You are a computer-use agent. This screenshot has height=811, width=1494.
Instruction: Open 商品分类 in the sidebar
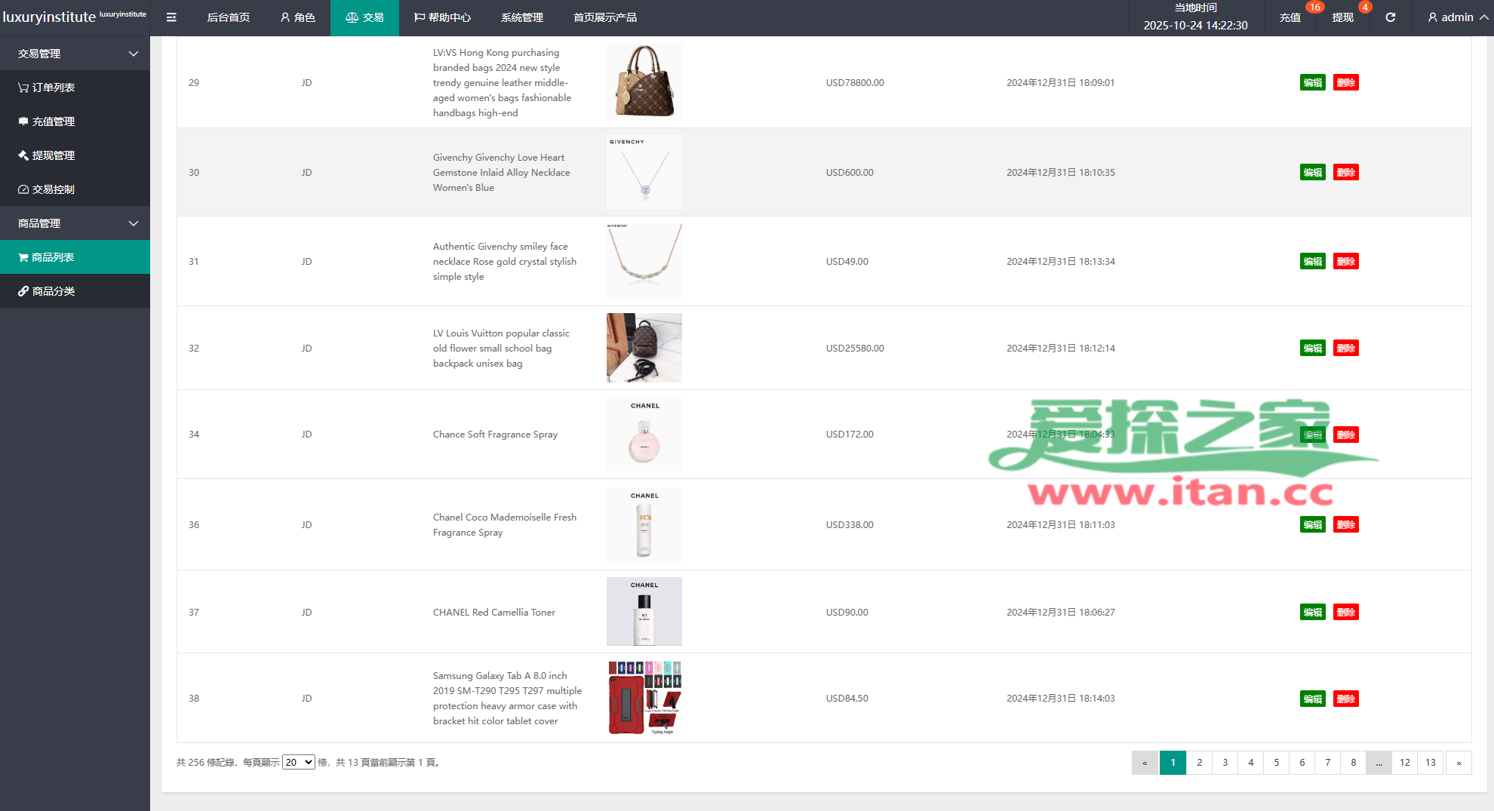(x=53, y=291)
